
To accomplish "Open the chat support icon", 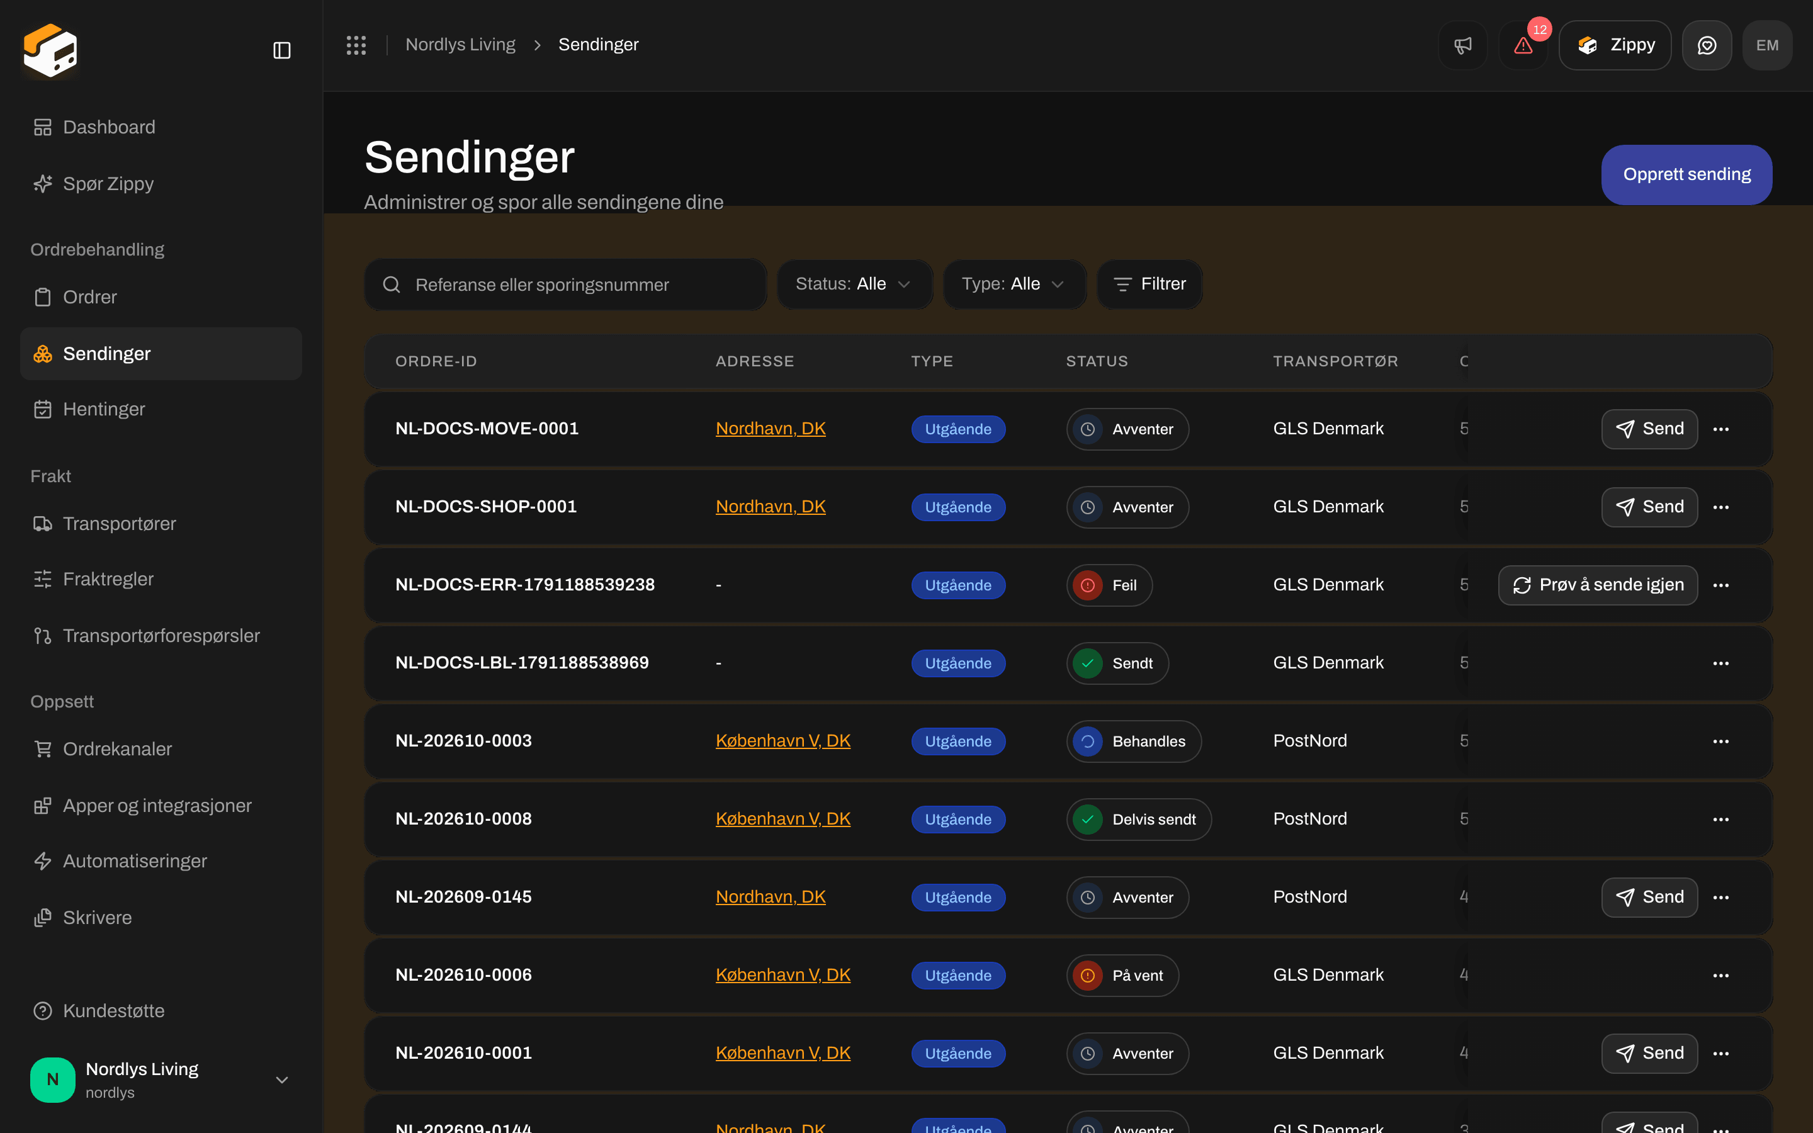I will click(x=1707, y=45).
